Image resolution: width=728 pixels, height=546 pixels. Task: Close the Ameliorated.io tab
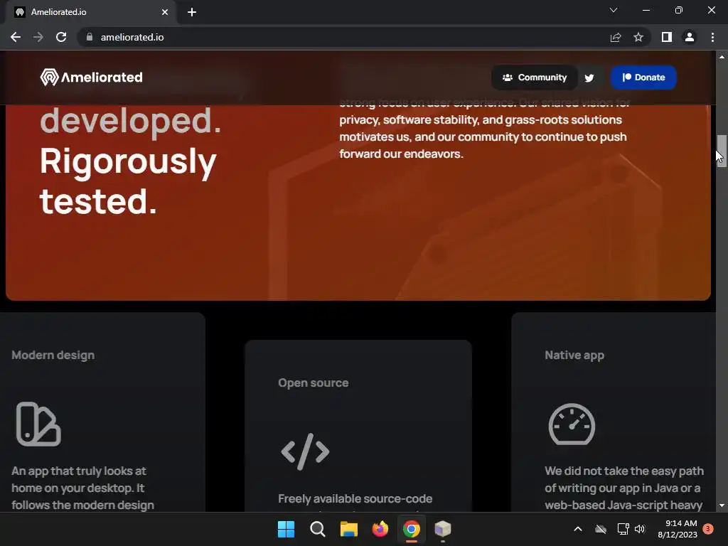[165, 12]
